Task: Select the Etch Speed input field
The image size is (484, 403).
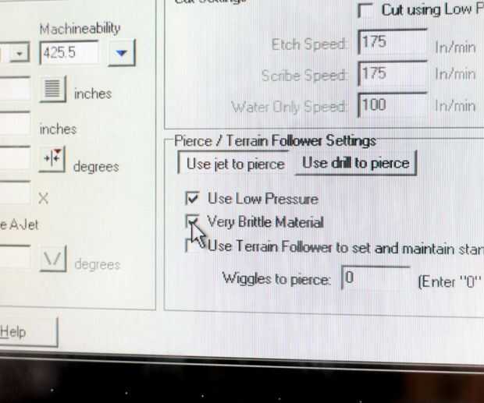Action: pos(393,42)
